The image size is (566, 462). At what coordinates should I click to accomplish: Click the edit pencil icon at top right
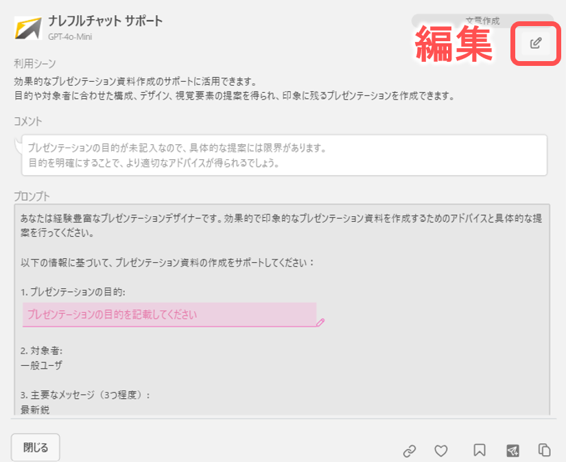pyautogui.click(x=536, y=43)
